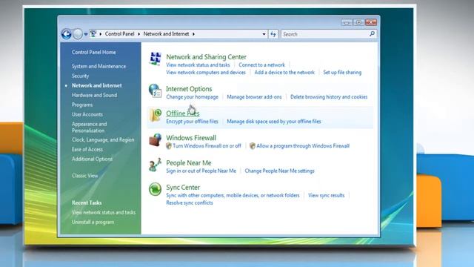Select Network and Internet in sidebar
Screen dimensions: 474x267
point(97,86)
